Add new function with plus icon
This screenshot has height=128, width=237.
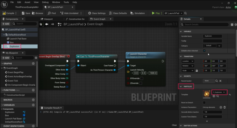pos(33,90)
